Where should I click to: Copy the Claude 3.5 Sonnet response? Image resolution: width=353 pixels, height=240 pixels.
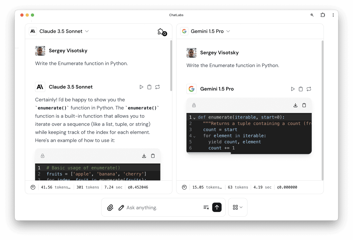(149, 87)
